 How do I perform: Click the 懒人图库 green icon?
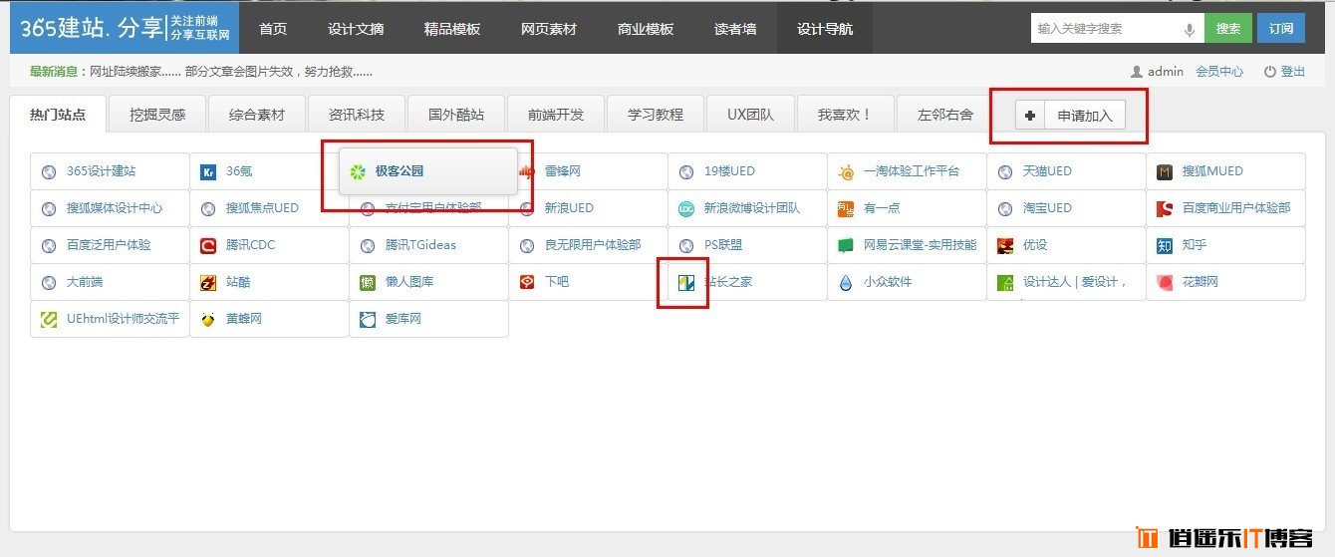coord(368,282)
